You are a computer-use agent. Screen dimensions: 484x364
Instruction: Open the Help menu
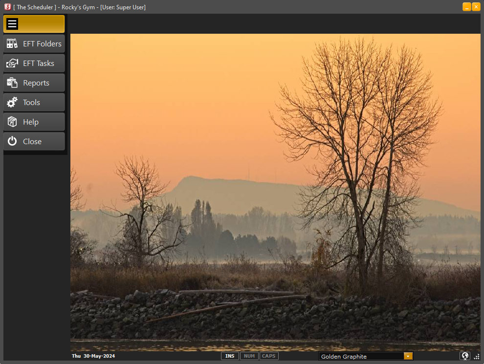[x=34, y=122]
